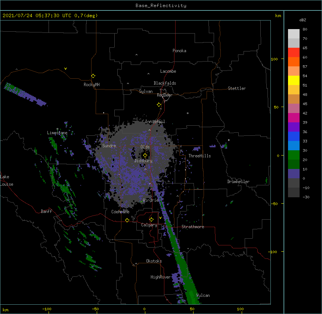Click the Cochrane label
Viewport: 322px width, 314px height.
(120, 212)
